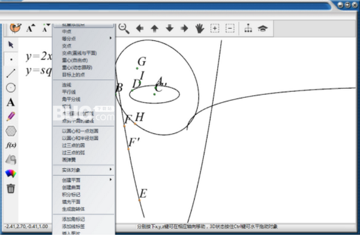
Task: Click the point label H on canvas
Action: 140,117
